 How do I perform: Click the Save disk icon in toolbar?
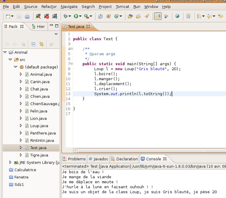[x=19, y=16]
